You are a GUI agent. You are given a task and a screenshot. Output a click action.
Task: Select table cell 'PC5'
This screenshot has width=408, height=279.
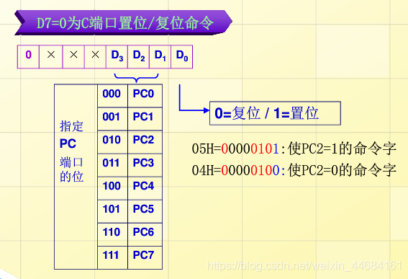(145, 211)
